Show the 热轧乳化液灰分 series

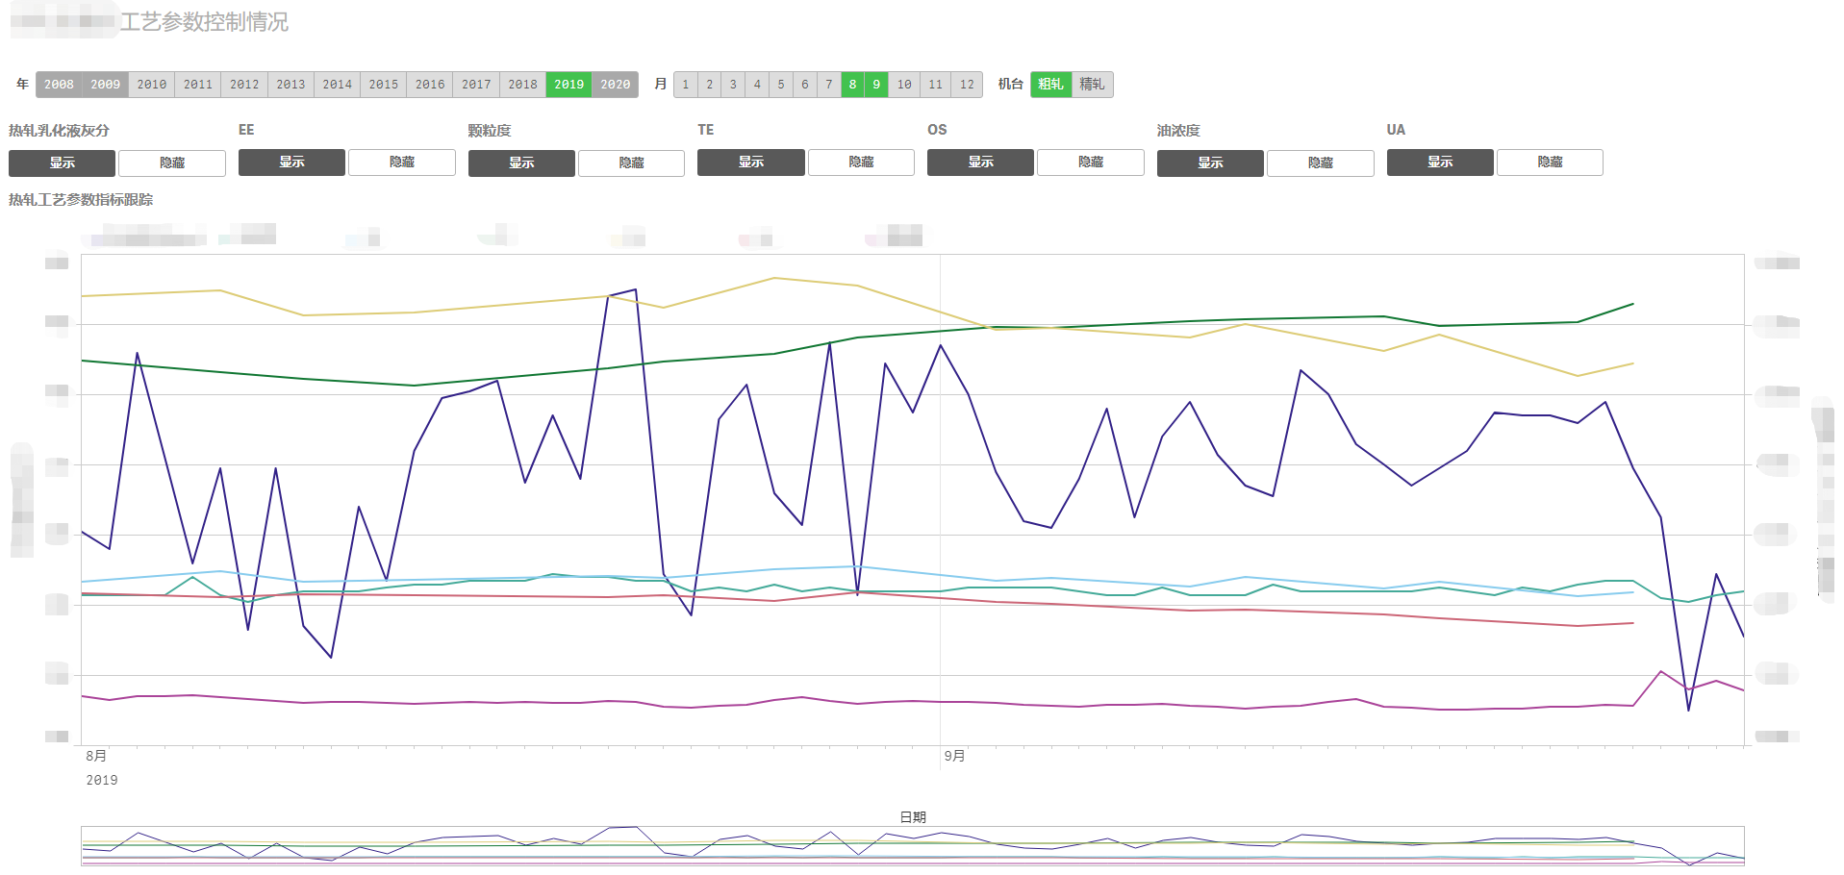(x=62, y=163)
